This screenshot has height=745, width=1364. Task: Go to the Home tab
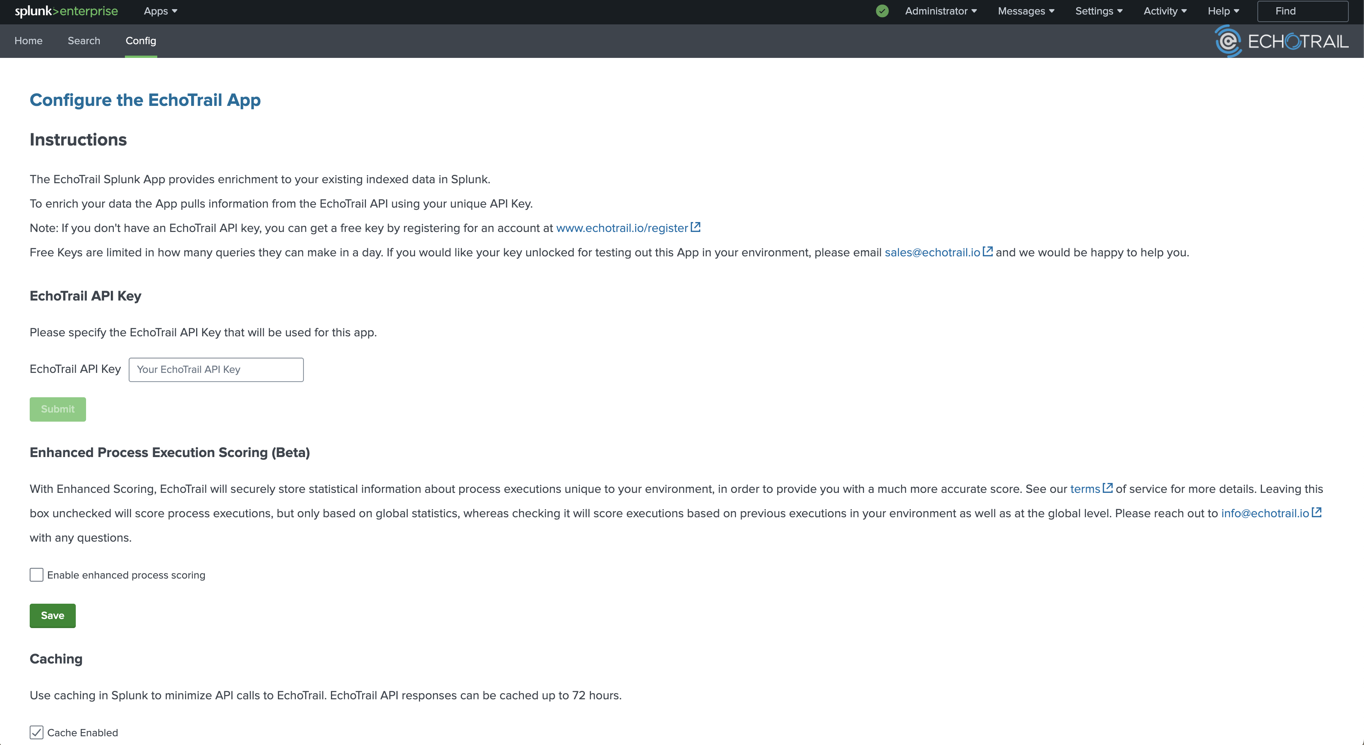pyautogui.click(x=29, y=41)
